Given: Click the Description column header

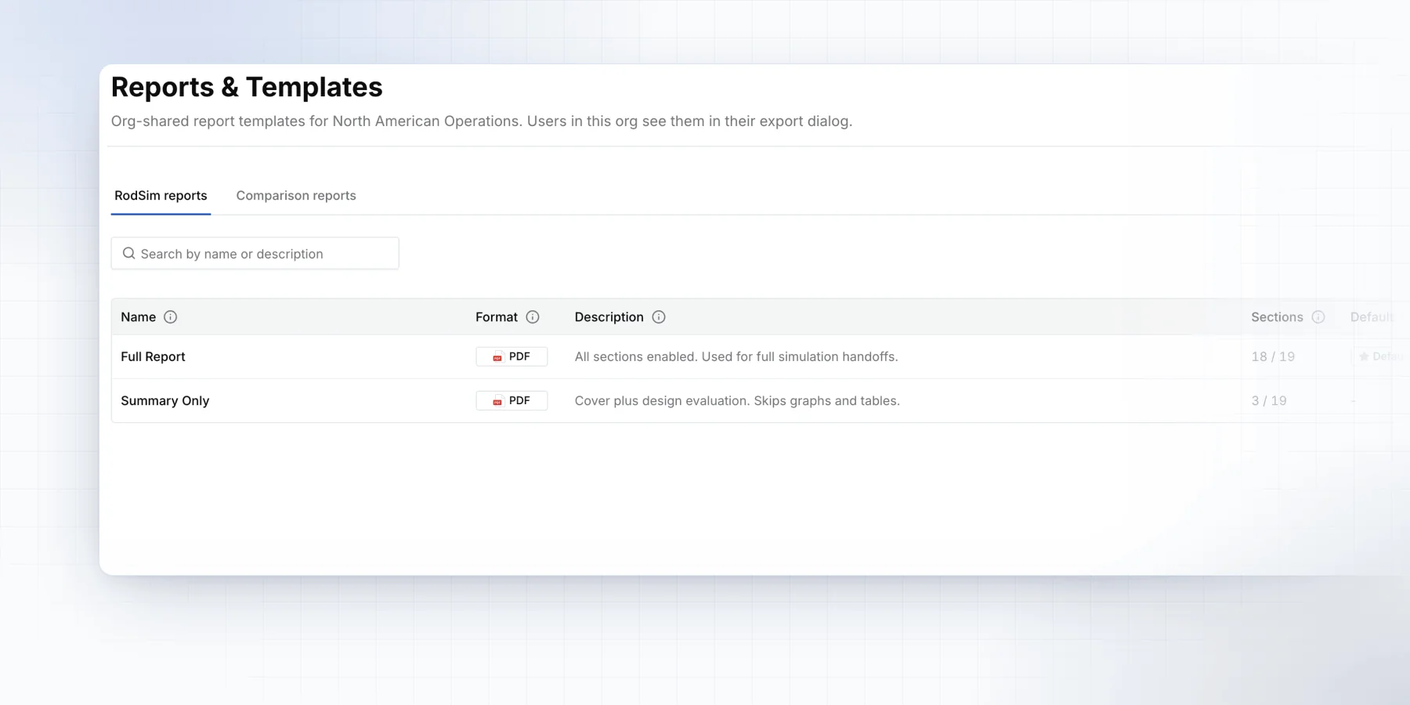Looking at the screenshot, I should click(x=609, y=317).
